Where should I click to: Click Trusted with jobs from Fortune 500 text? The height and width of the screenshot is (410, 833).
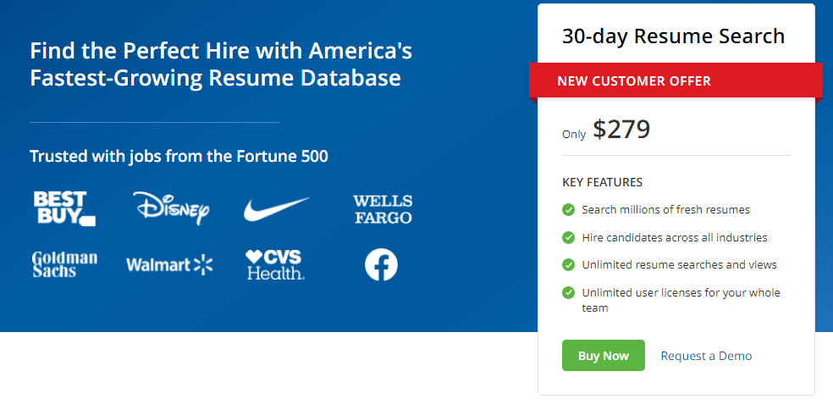point(179,156)
